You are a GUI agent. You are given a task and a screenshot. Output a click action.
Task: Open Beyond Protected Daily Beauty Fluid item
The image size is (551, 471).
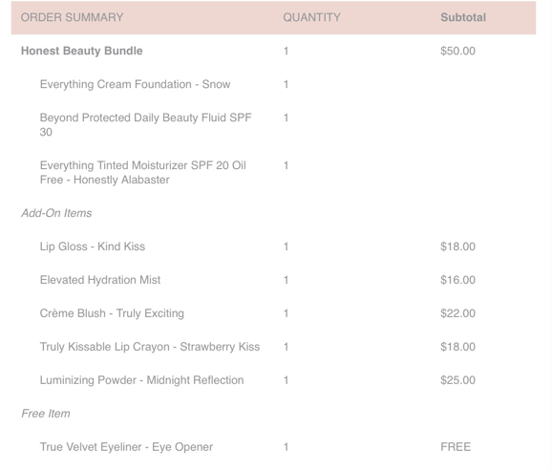(x=145, y=125)
